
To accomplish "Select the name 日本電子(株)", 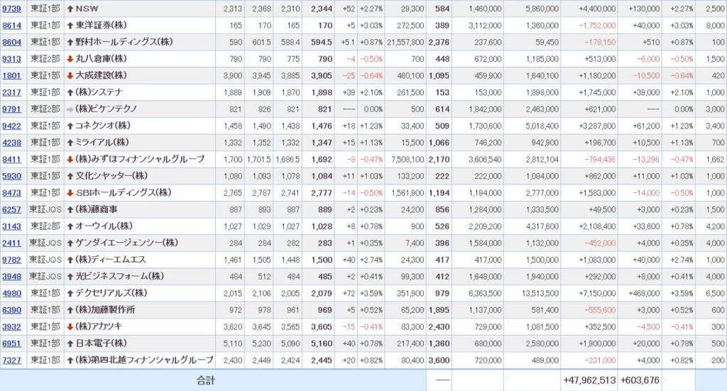I will (101, 343).
